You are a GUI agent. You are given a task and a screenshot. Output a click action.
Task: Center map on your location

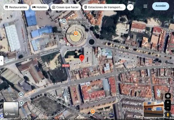[x=168, y=96]
